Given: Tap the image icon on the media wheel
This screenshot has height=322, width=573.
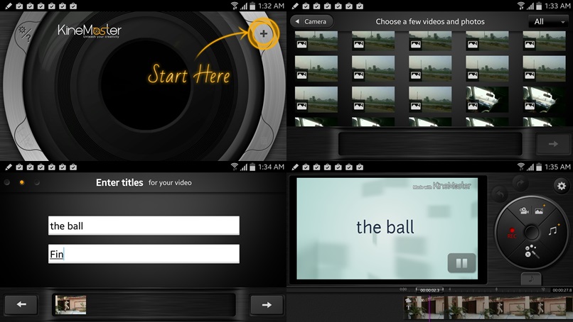Looking at the screenshot, I should click(x=539, y=211).
